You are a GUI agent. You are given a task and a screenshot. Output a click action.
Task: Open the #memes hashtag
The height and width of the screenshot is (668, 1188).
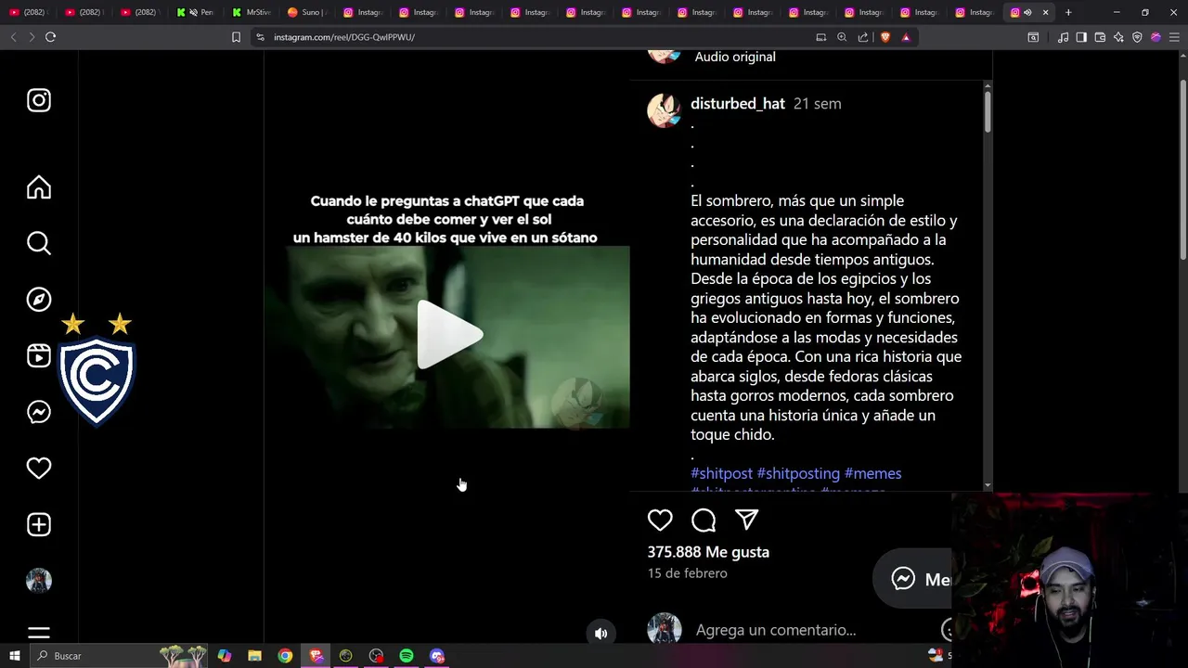click(x=872, y=473)
